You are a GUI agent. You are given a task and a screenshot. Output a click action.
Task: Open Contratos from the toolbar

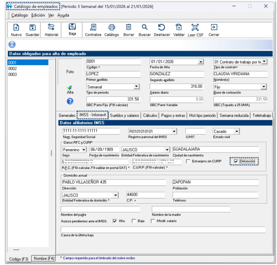(x=93, y=28)
